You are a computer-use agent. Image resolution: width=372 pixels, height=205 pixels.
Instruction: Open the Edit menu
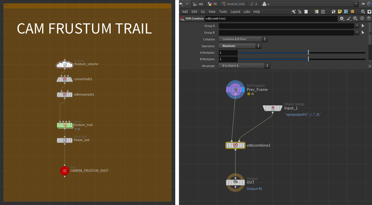[x=194, y=12]
